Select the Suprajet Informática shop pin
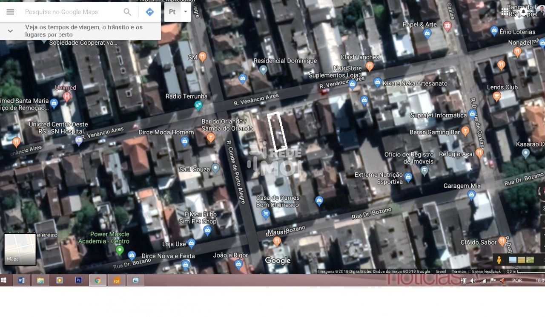 [x=472, y=114]
